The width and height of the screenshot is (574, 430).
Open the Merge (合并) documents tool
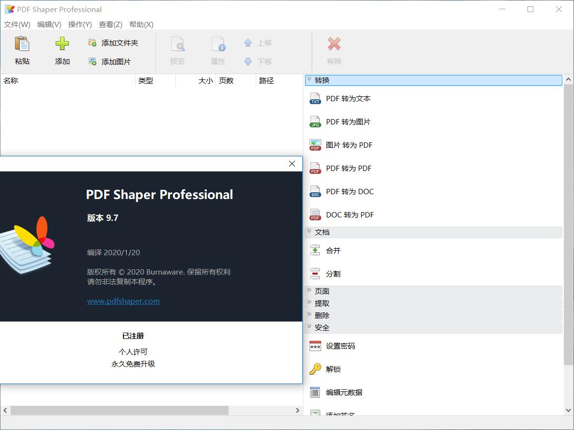pos(333,251)
